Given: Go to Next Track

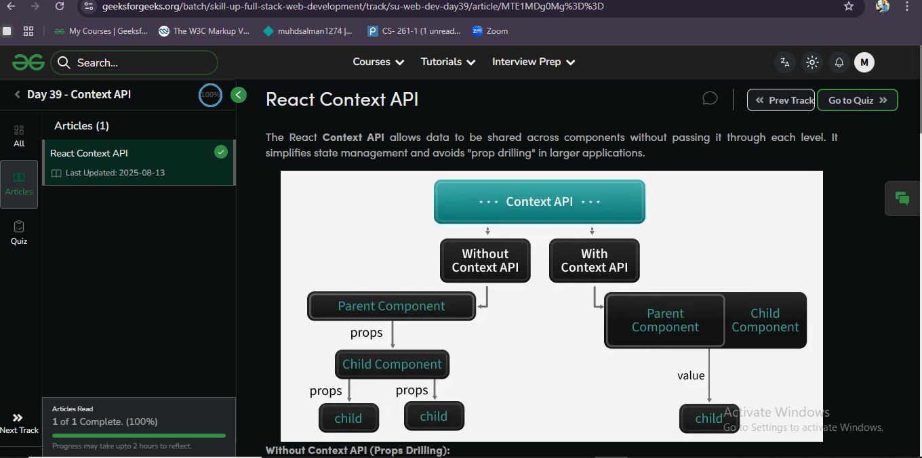Looking at the screenshot, I should click(19, 423).
